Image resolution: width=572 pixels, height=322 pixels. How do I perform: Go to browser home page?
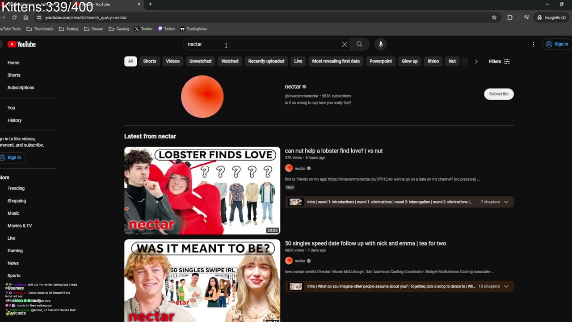[x=25, y=17]
